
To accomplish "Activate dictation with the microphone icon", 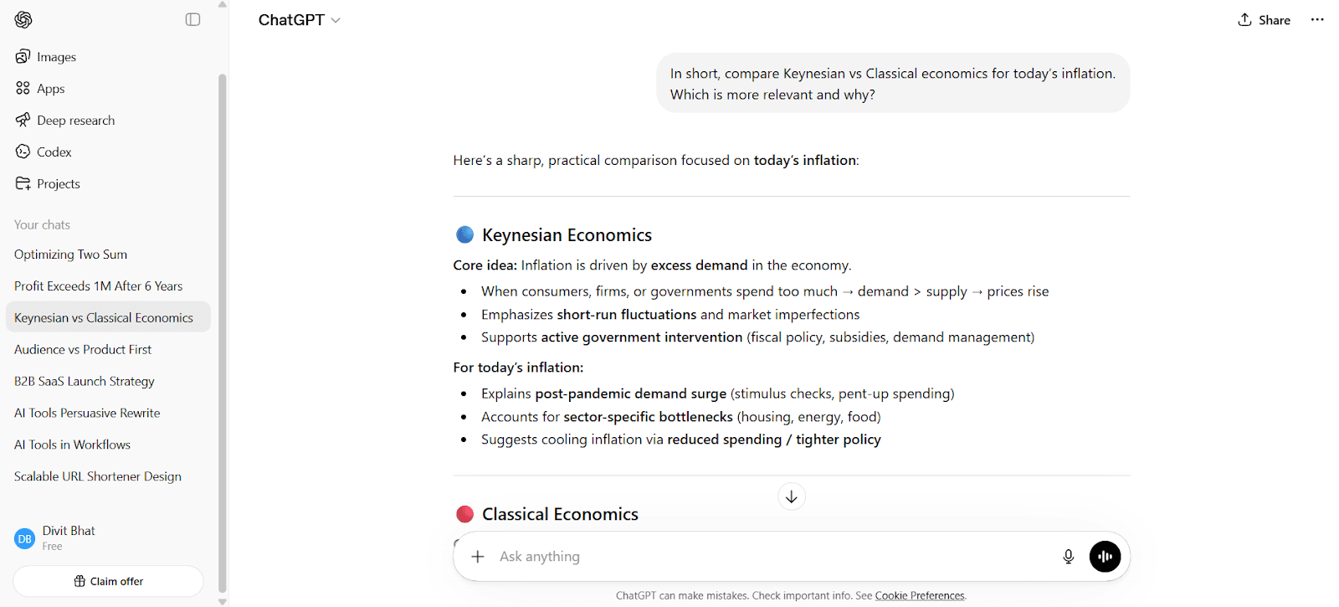I will click(x=1068, y=556).
